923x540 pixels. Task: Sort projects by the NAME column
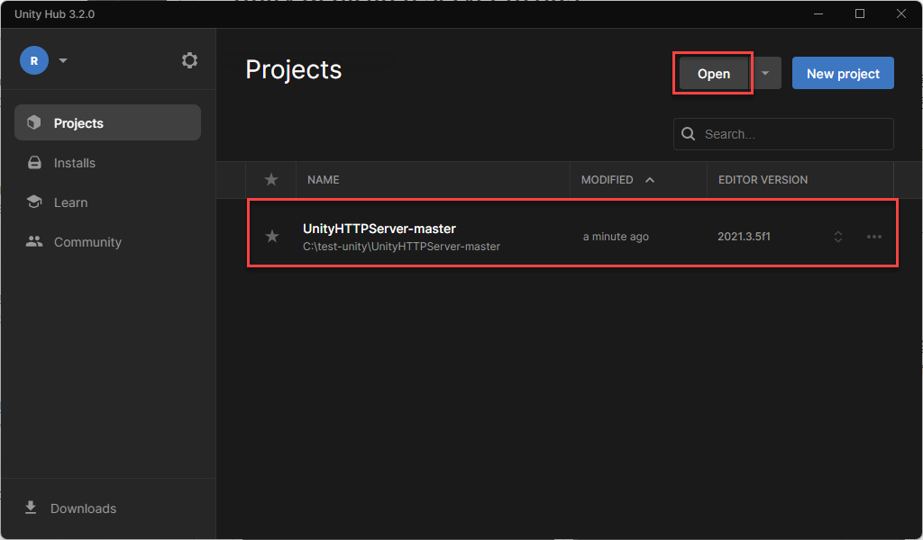(324, 180)
